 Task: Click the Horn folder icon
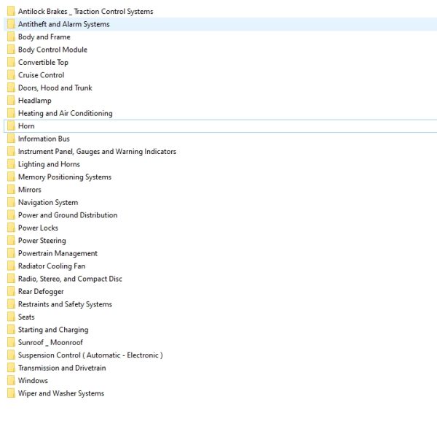pos(11,126)
